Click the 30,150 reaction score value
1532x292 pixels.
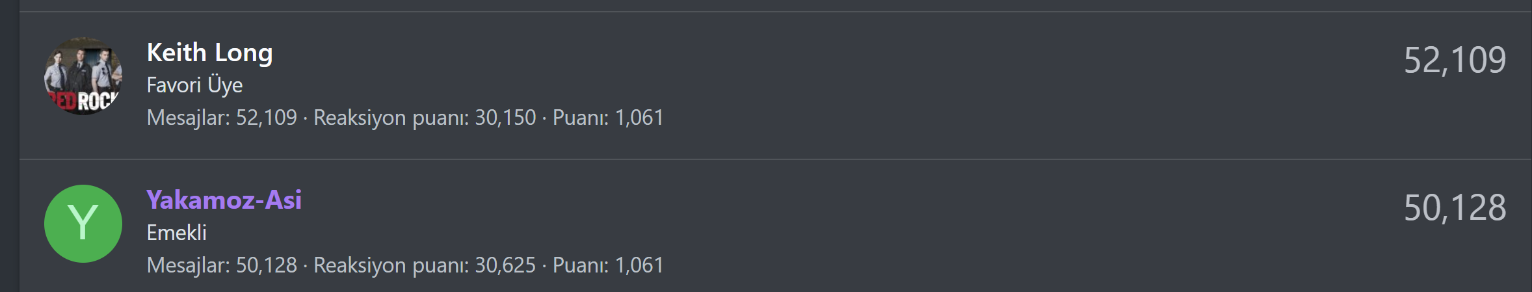coord(505,118)
